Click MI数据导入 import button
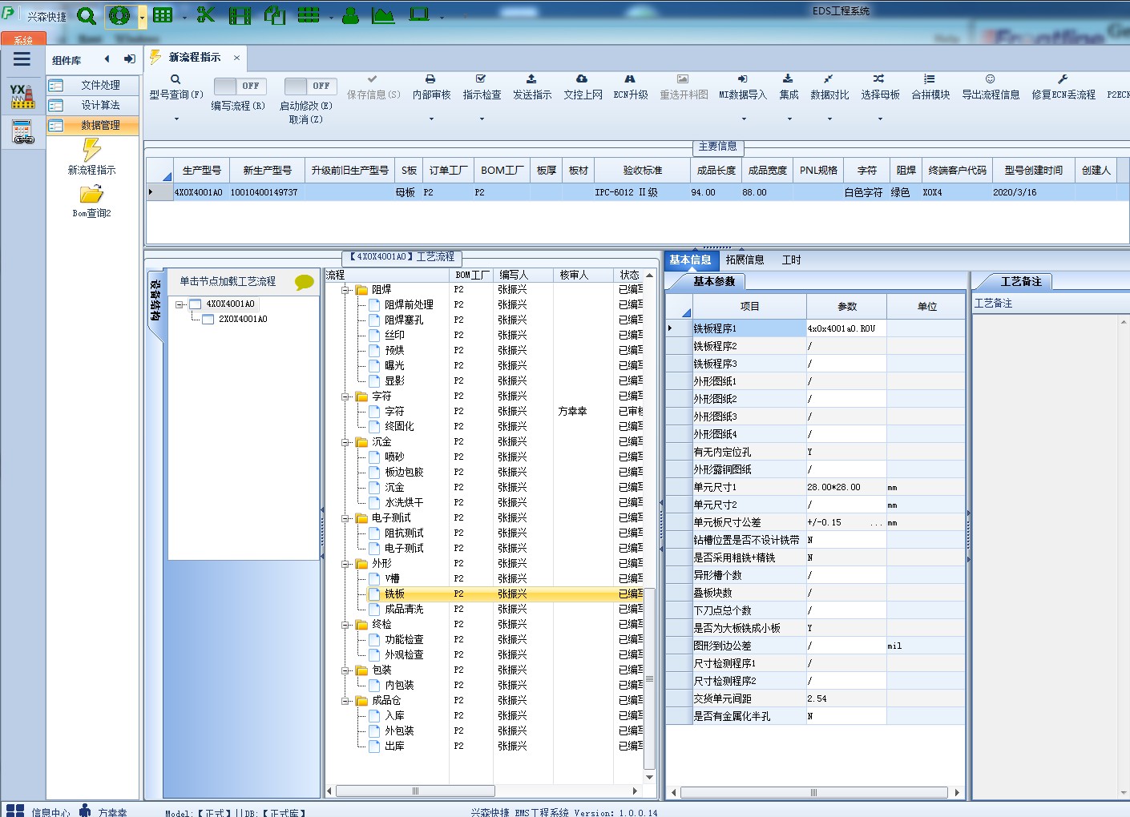 (743, 87)
